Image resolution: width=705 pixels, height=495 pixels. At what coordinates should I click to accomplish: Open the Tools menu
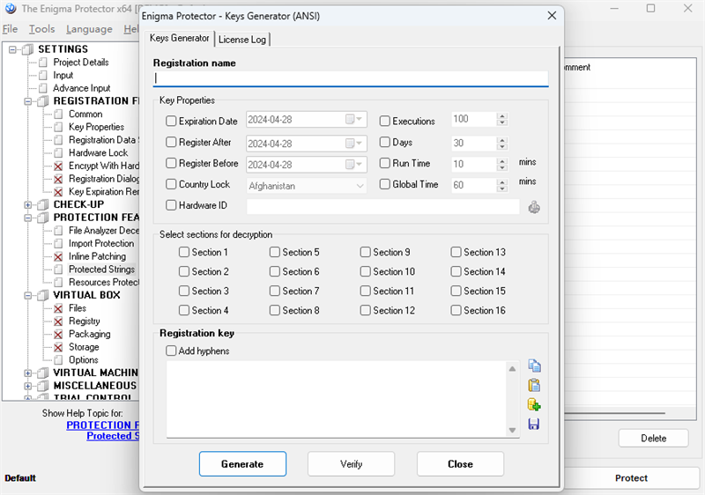[x=41, y=29]
